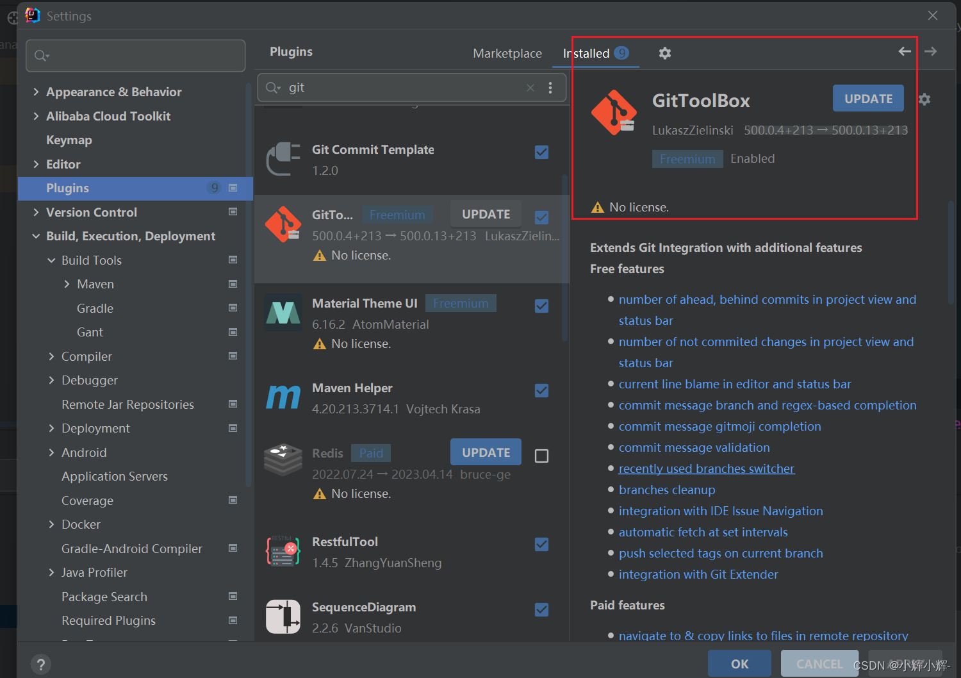Click project-level icon beside Package Search
This screenshot has width=961, height=678.
point(233,596)
